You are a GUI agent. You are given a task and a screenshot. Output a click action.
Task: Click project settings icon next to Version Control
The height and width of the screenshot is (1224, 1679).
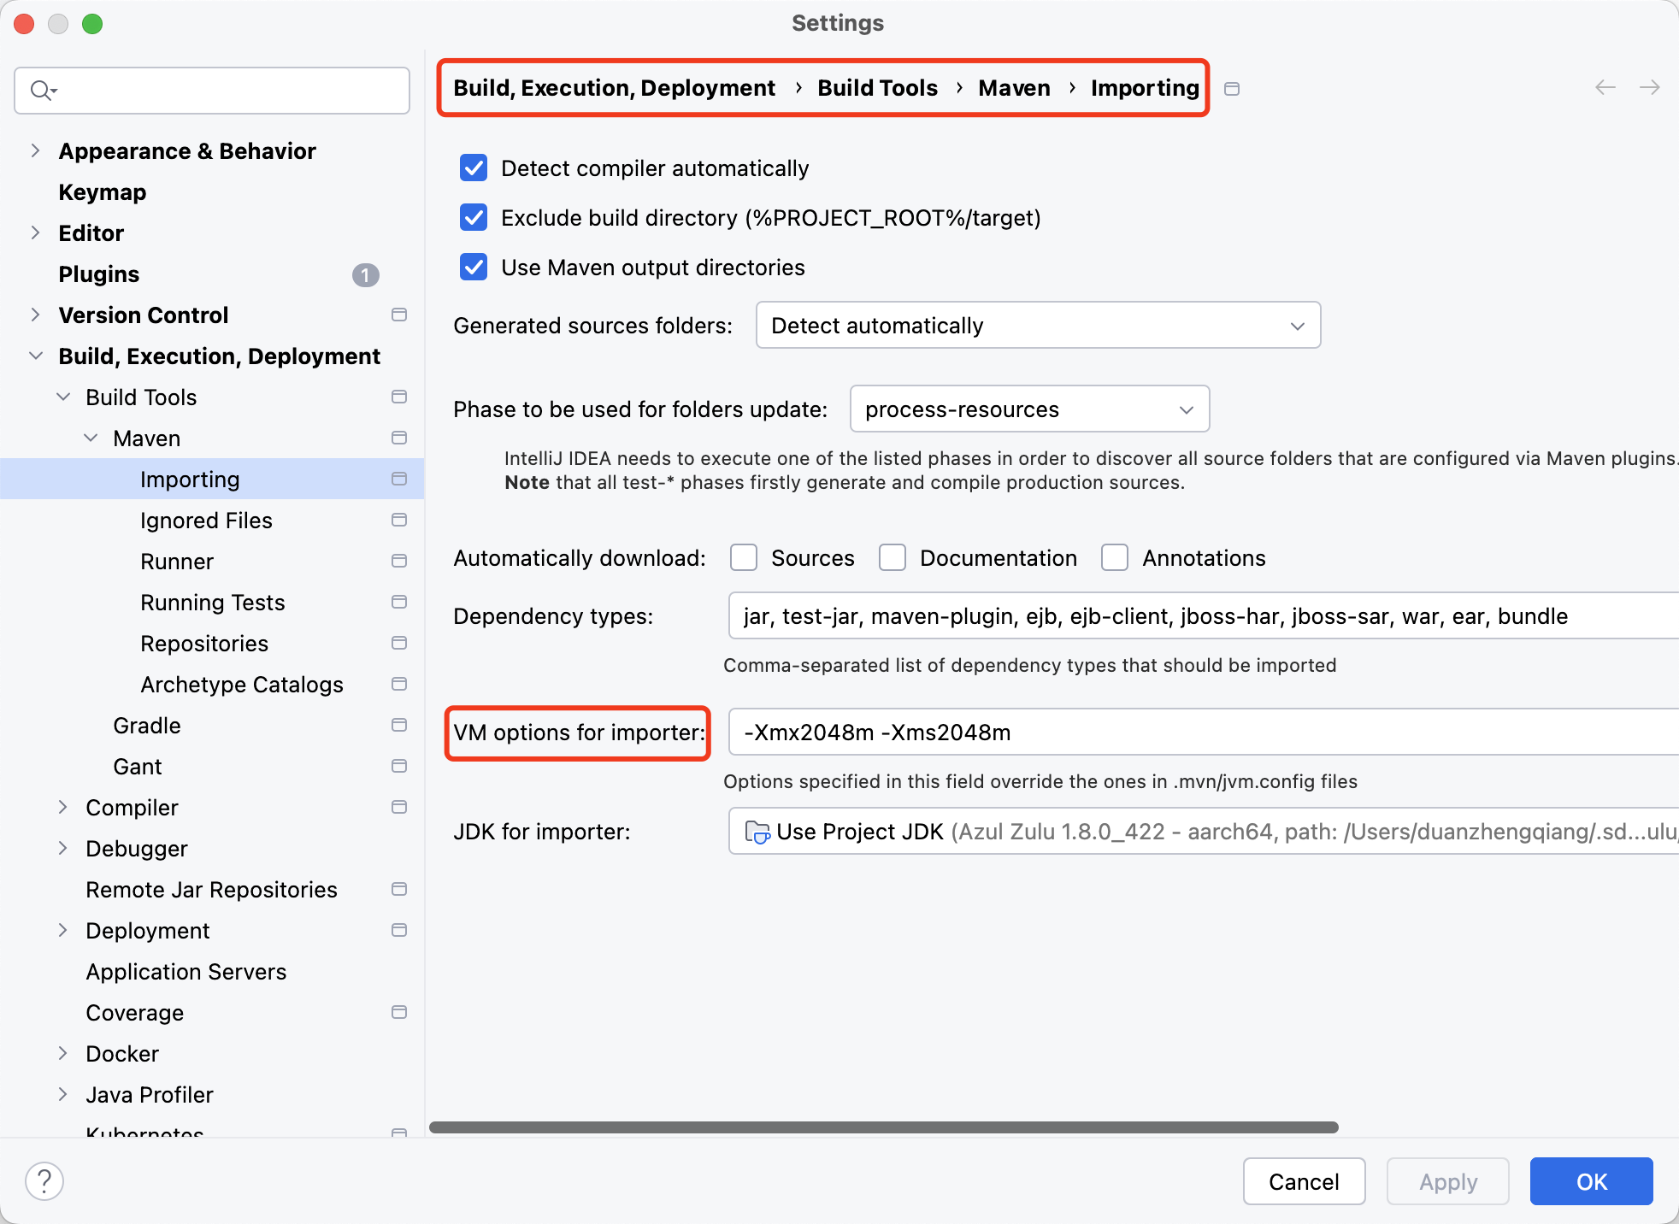(x=398, y=315)
